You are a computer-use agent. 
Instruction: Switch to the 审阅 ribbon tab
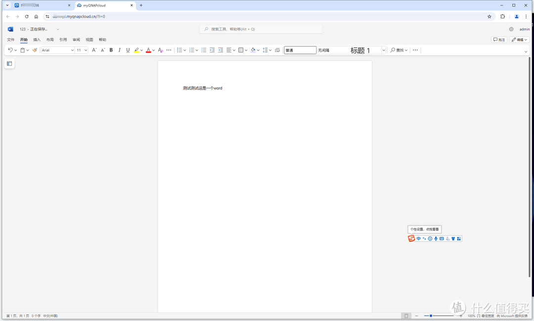(76, 40)
